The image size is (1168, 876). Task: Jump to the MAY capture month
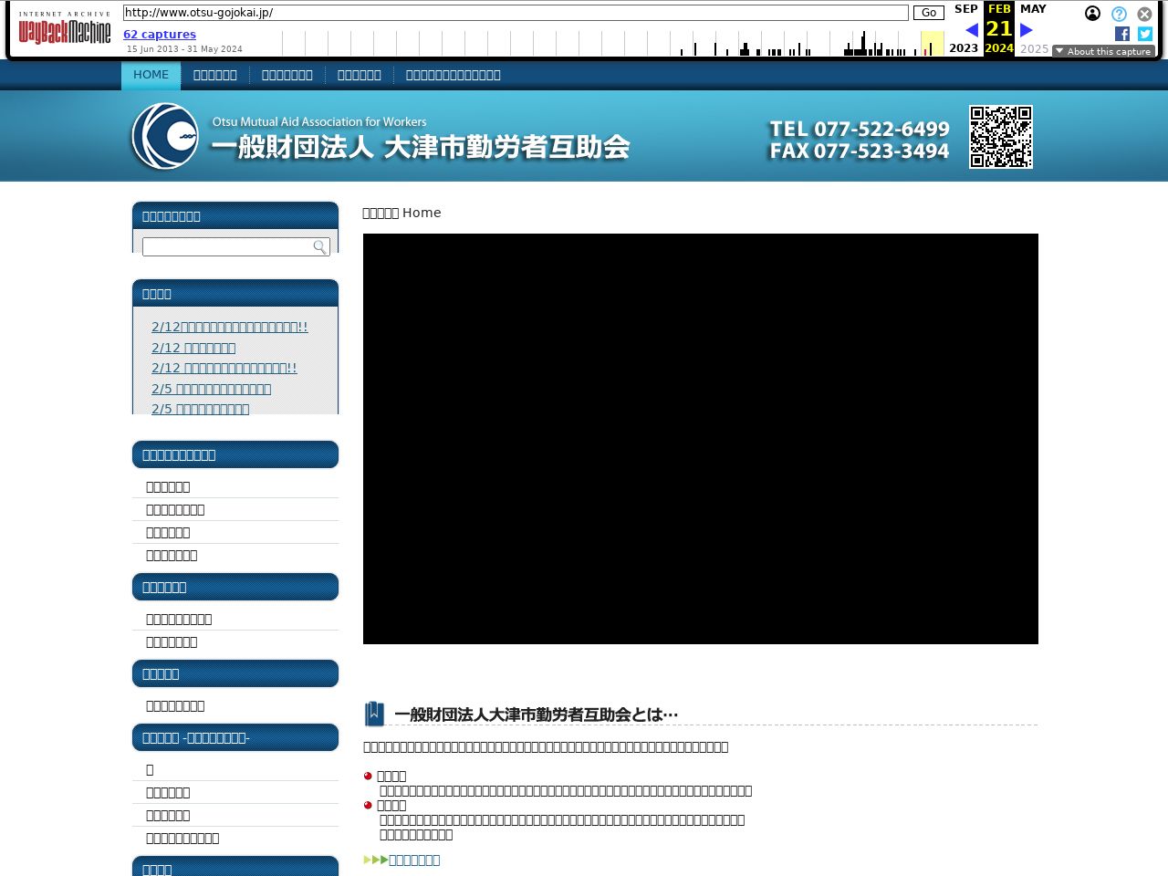click(1033, 9)
